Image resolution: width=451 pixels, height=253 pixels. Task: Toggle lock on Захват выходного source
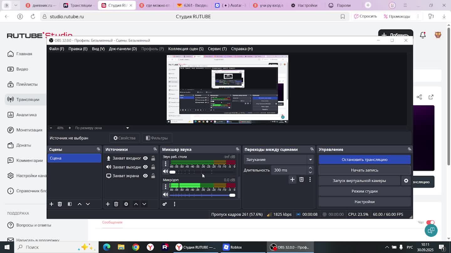[153, 167]
